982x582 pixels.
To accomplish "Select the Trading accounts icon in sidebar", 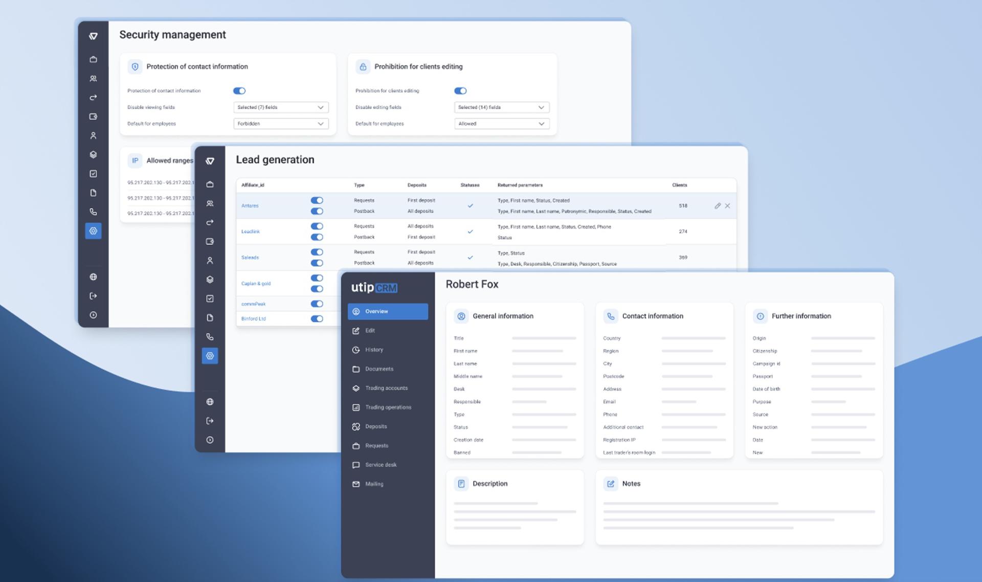I will 356,388.
